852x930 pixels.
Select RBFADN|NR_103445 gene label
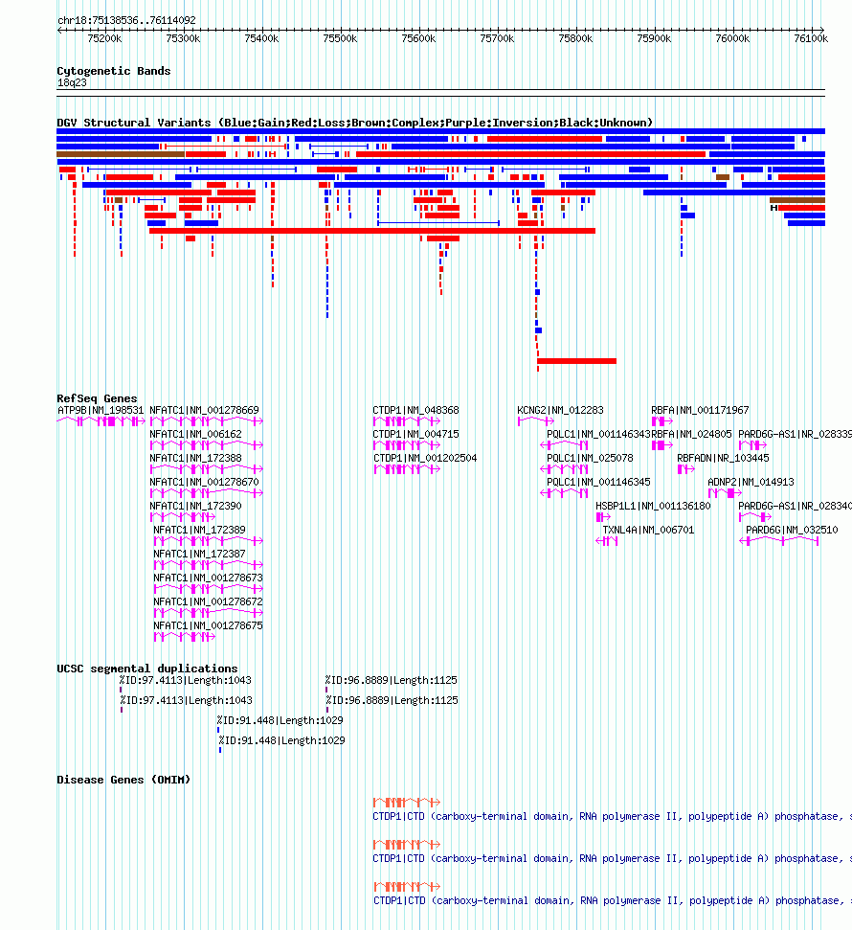click(x=723, y=458)
